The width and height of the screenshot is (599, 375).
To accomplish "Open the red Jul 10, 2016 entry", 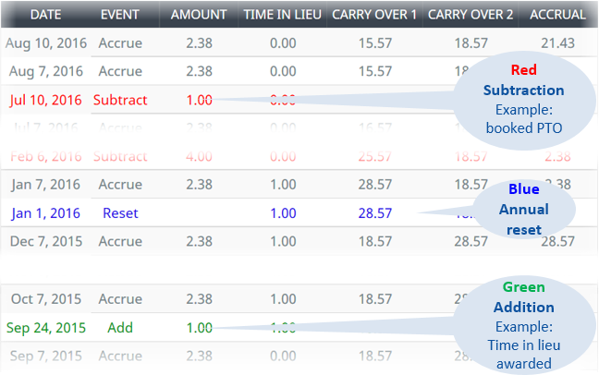I will point(45,100).
